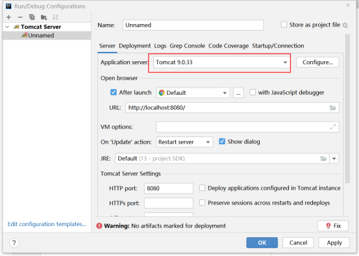Remove selected configuration with minus icon
The height and width of the screenshot is (256, 359).
[20, 17]
